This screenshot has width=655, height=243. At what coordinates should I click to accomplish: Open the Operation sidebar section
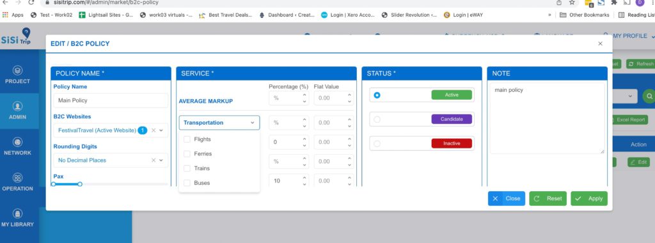[x=17, y=182]
